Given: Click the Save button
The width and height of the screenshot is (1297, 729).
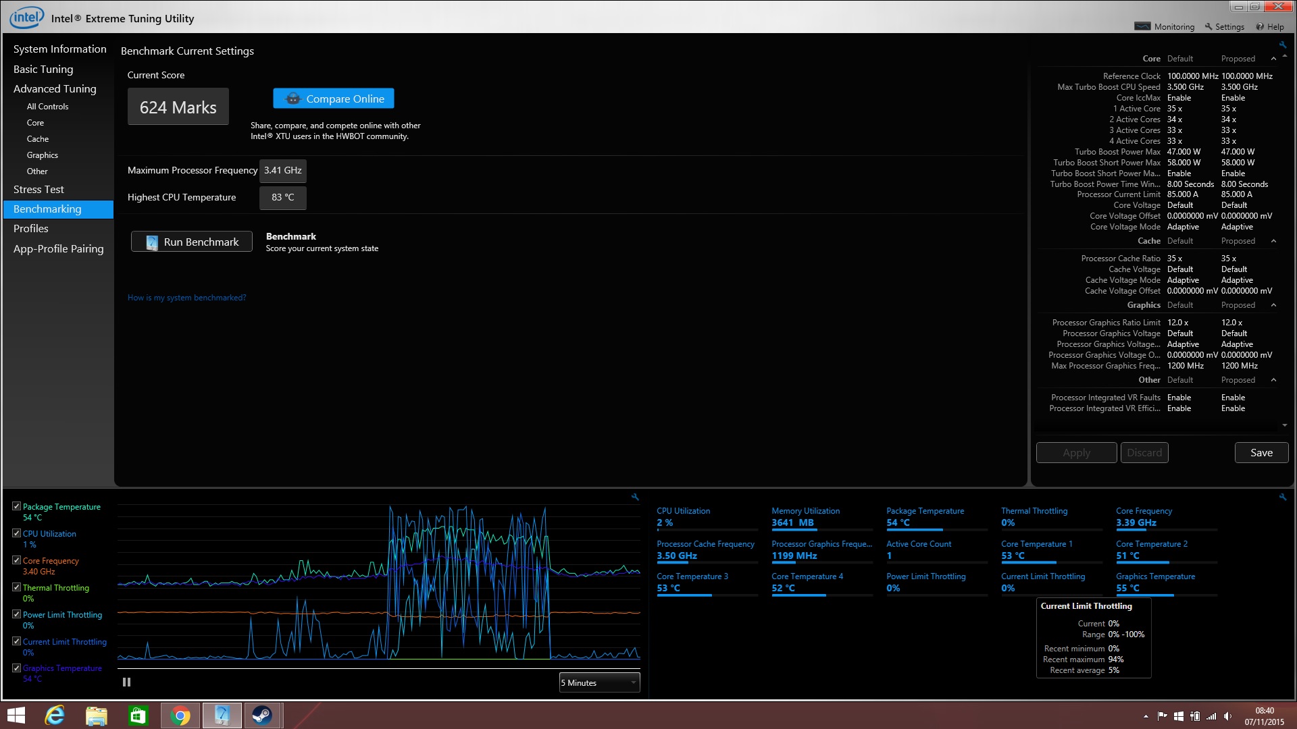Looking at the screenshot, I should click(x=1261, y=453).
